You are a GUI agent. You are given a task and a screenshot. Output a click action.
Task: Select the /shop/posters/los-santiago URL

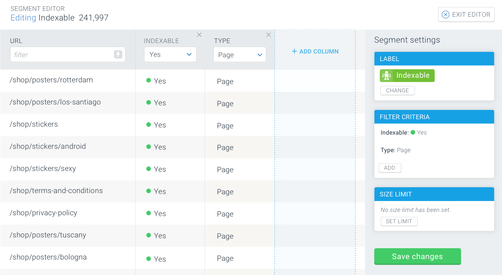[x=55, y=102]
